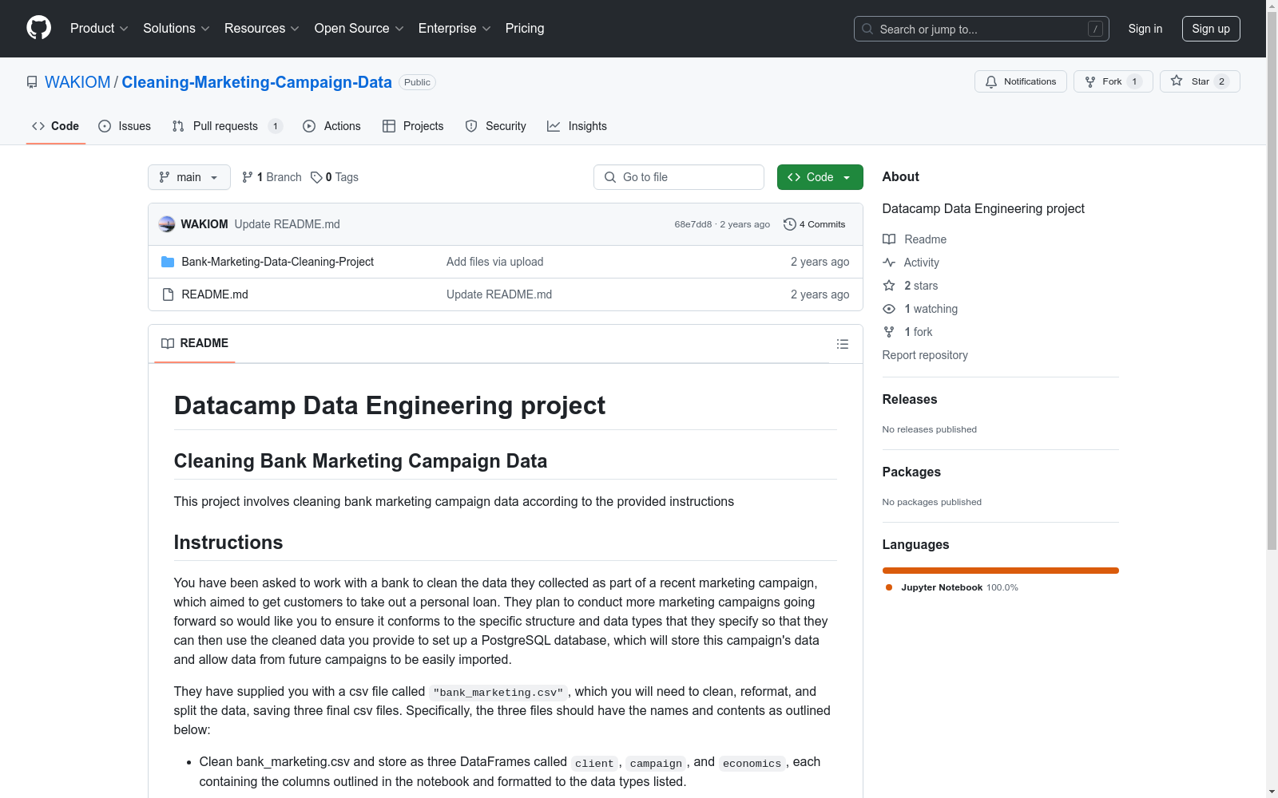Click Sign in link
The height and width of the screenshot is (798, 1278).
pyautogui.click(x=1145, y=29)
